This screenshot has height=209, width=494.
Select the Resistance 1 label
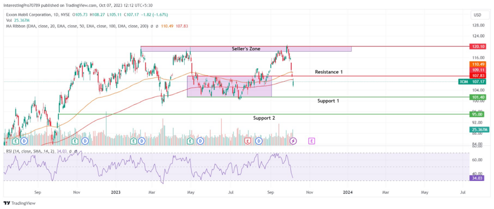[x=329, y=72]
